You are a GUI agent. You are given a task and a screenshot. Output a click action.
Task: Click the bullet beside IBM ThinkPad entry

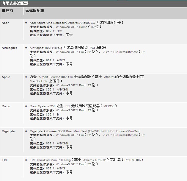click(x=26, y=160)
